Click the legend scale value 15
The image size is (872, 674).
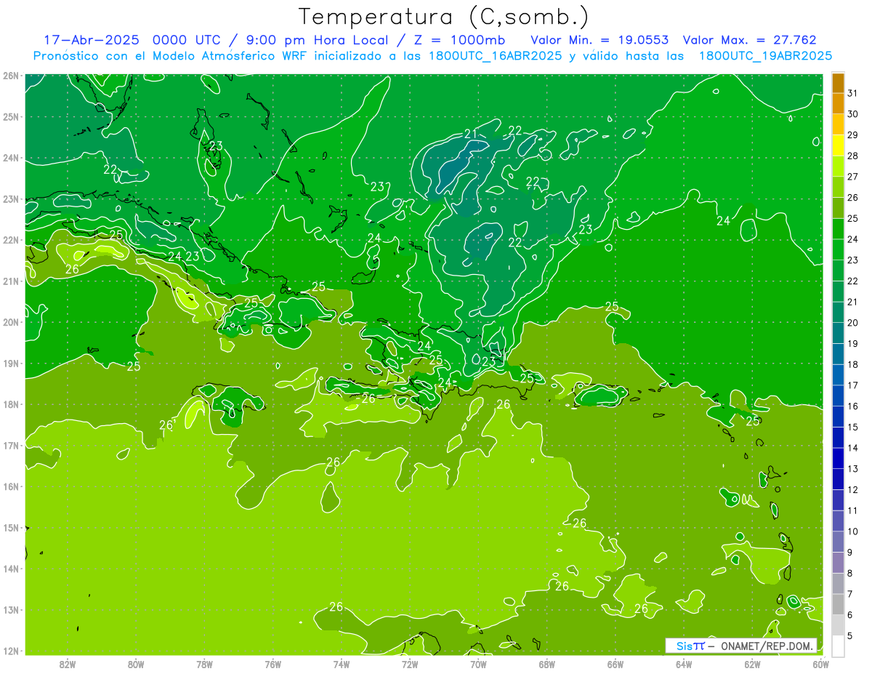pos(853,427)
